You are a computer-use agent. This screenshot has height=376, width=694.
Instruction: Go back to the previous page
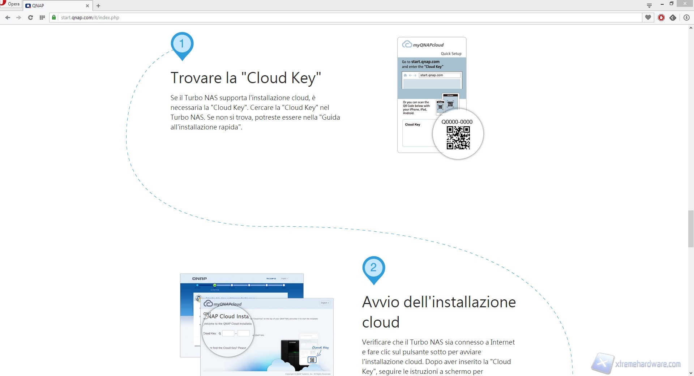8,17
